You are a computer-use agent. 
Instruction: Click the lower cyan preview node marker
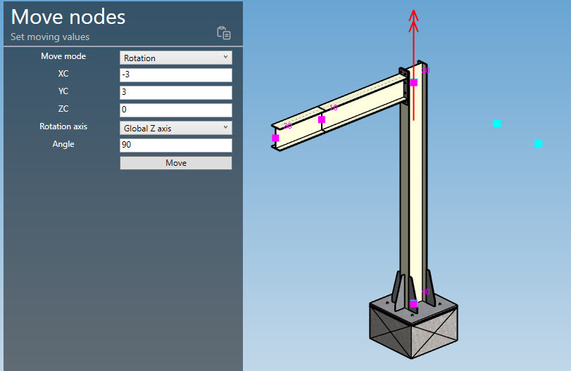pos(538,144)
